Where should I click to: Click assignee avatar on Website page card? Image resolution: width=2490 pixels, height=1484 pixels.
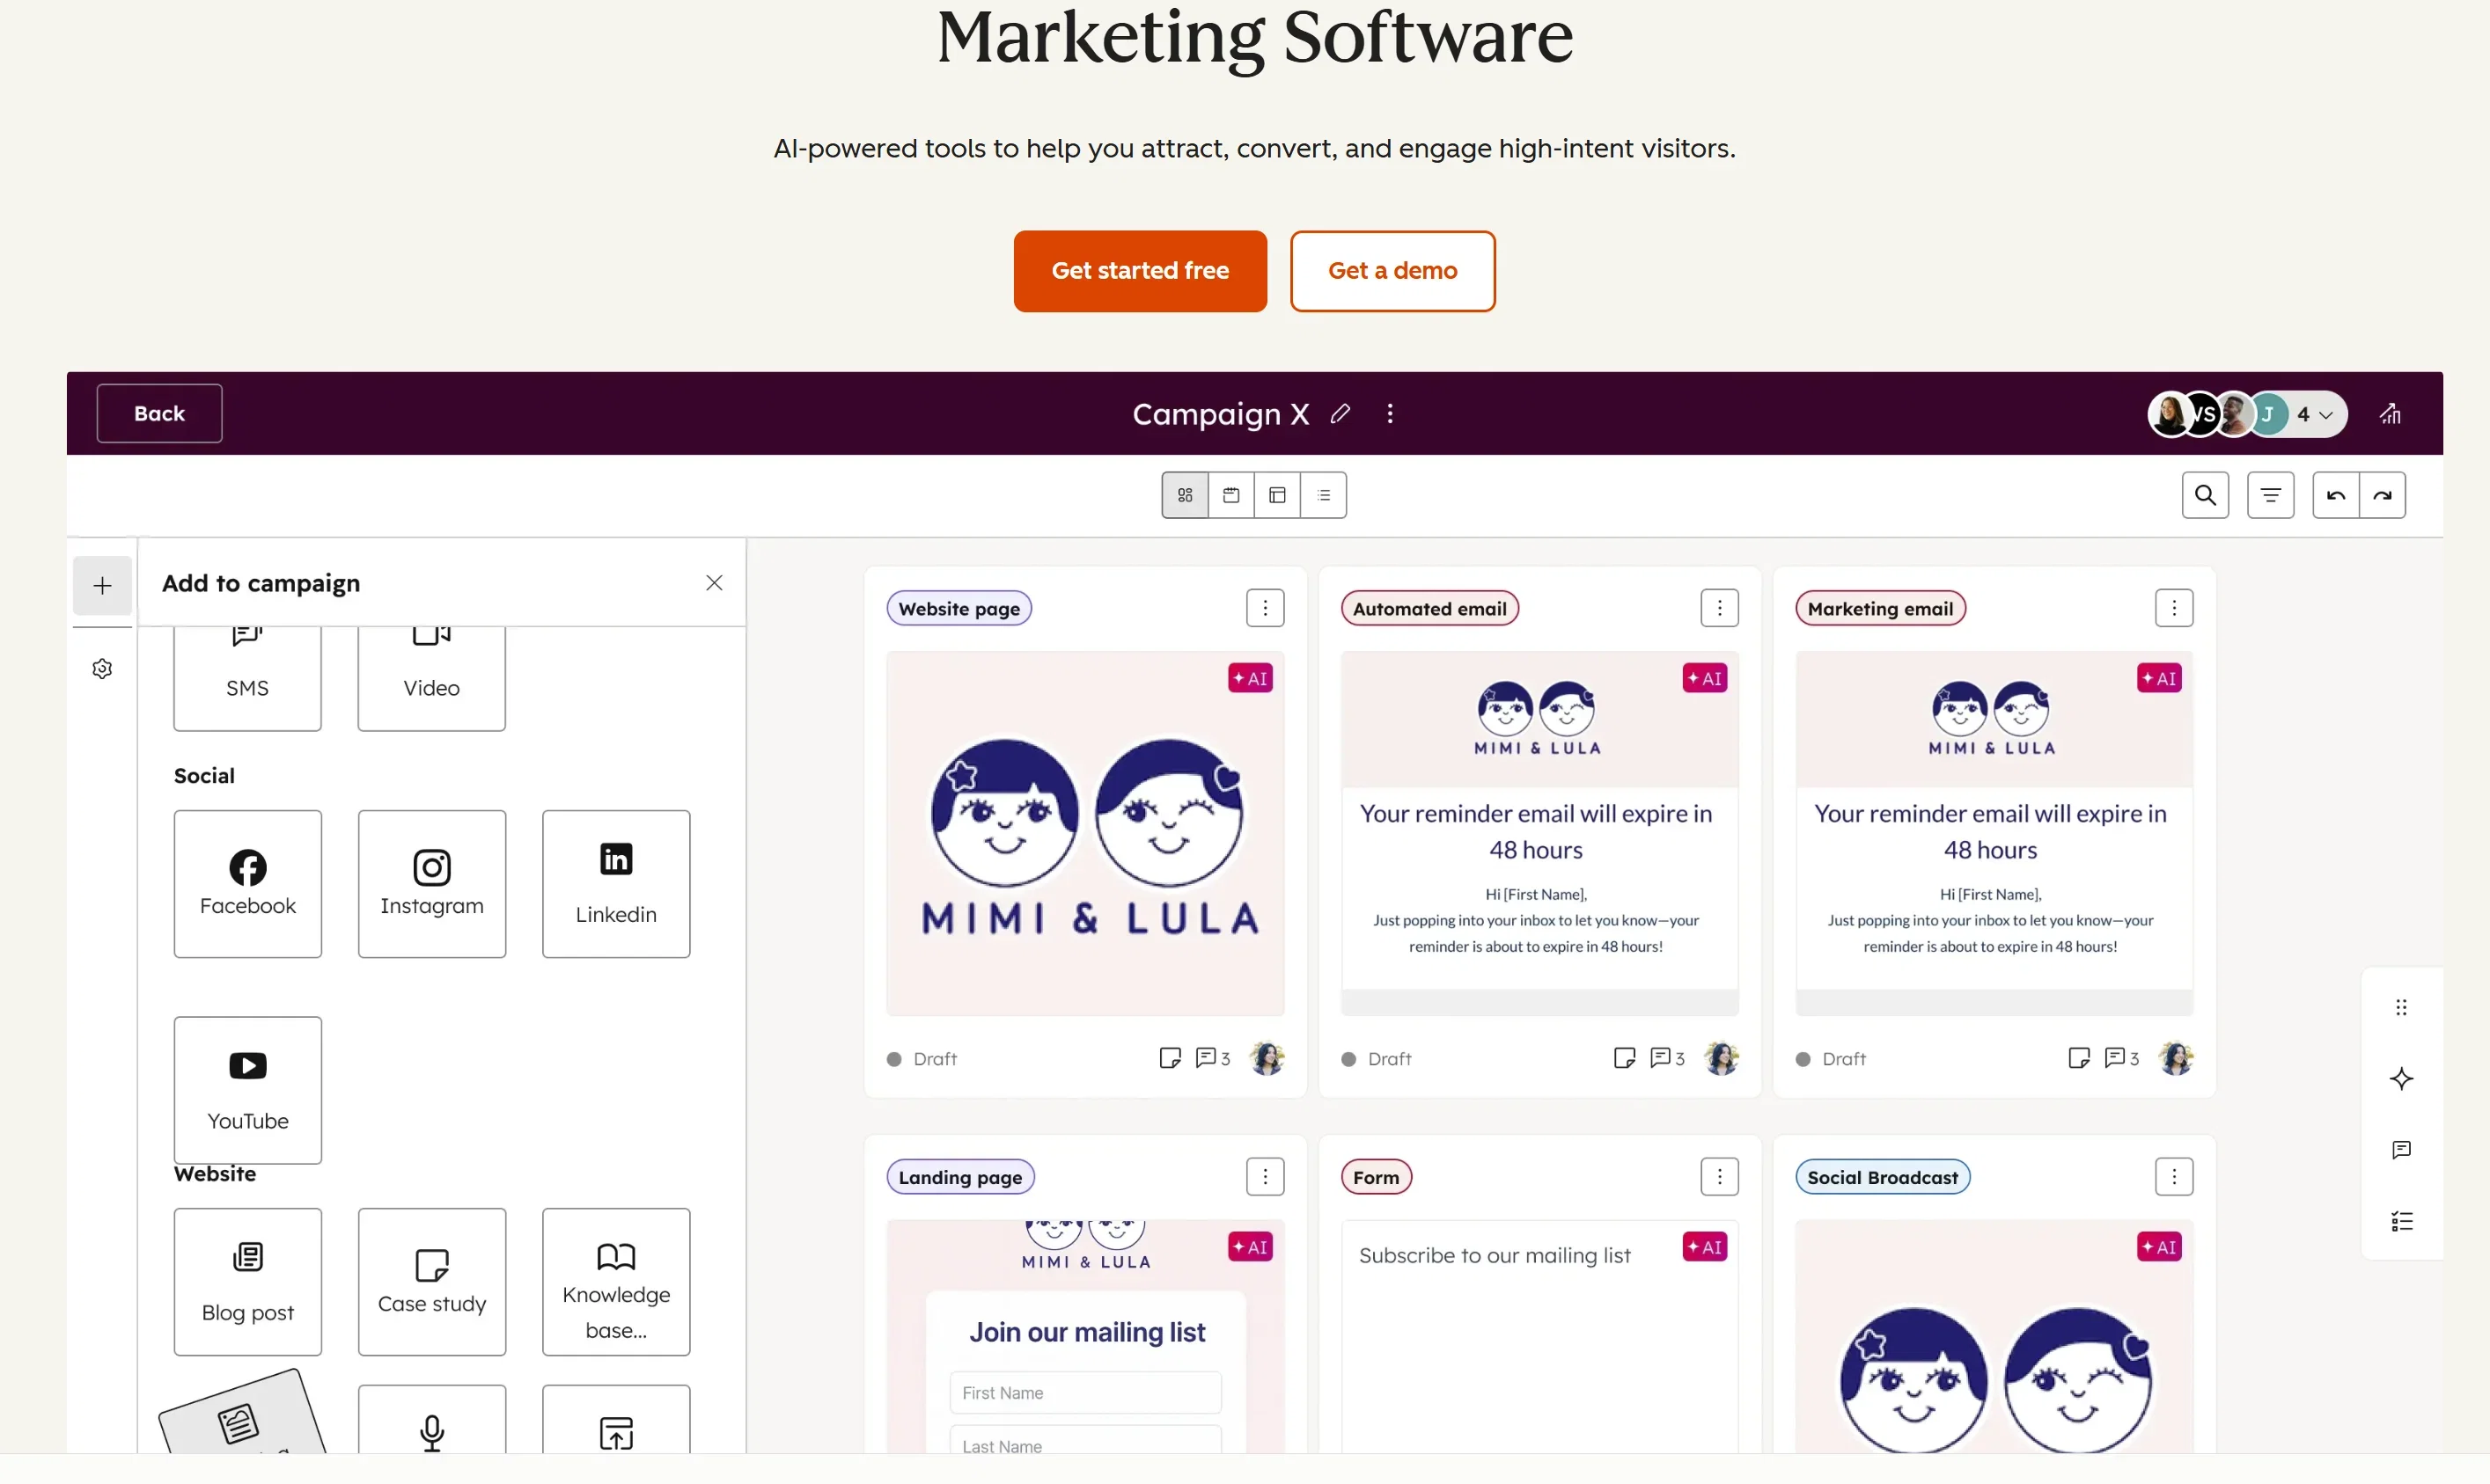(1267, 1058)
